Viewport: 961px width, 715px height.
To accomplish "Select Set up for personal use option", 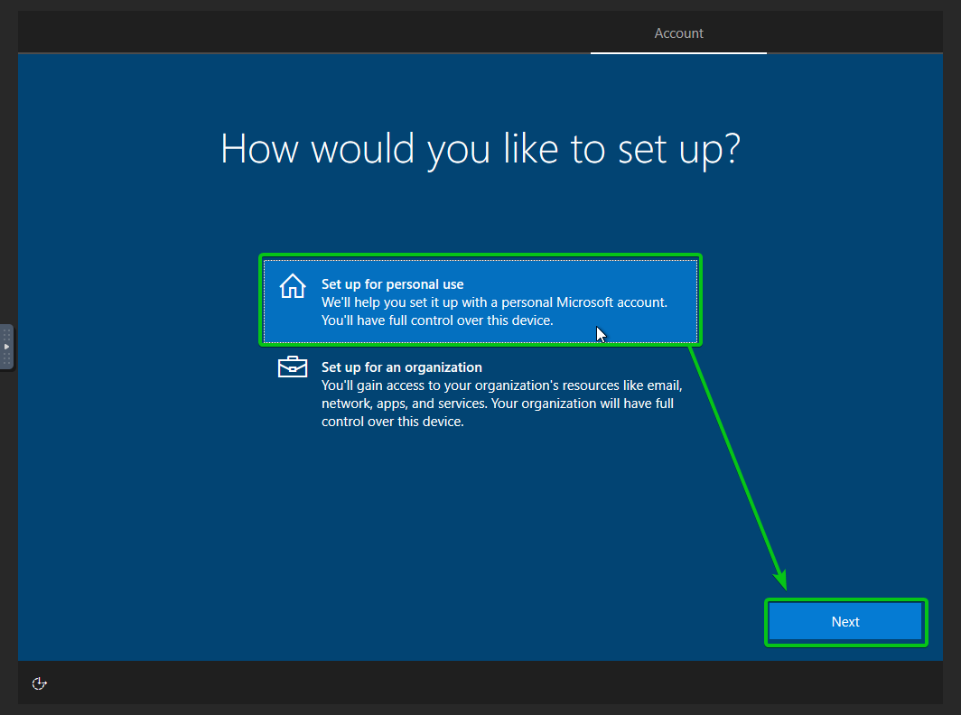I will pyautogui.click(x=480, y=301).
